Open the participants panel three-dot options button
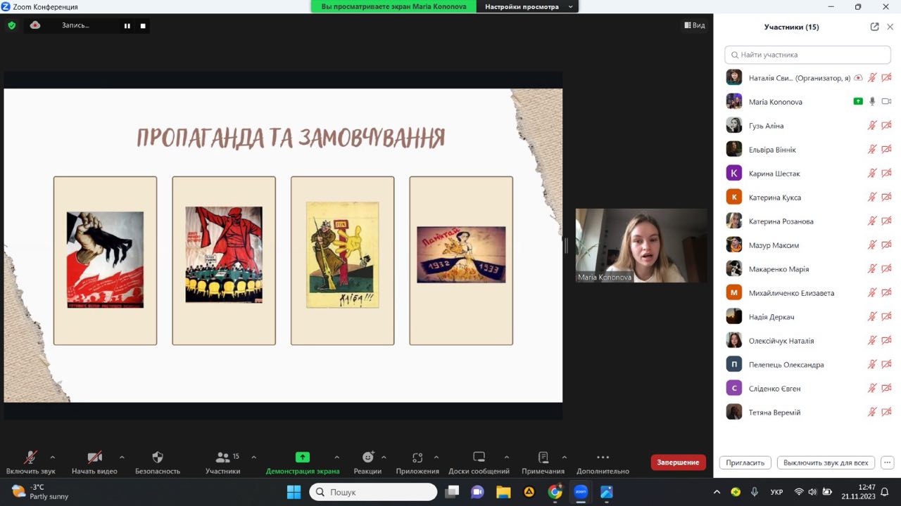The width and height of the screenshot is (901, 506). click(888, 462)
